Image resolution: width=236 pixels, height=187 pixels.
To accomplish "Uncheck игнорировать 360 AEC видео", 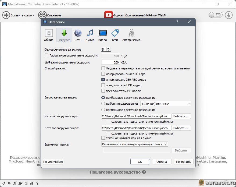I will 103,80.
